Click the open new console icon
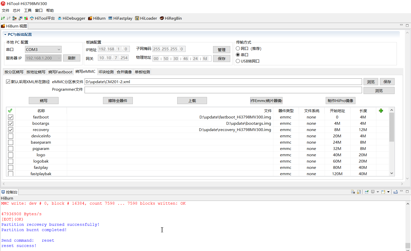This screenshot has height=251, width=411. click(x=383, y=192)
